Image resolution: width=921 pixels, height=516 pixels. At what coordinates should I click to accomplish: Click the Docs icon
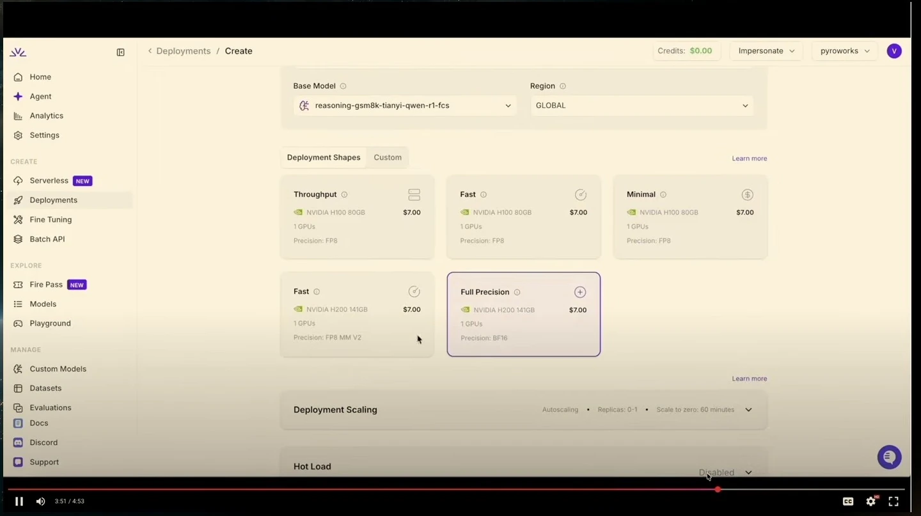[18, 423]
